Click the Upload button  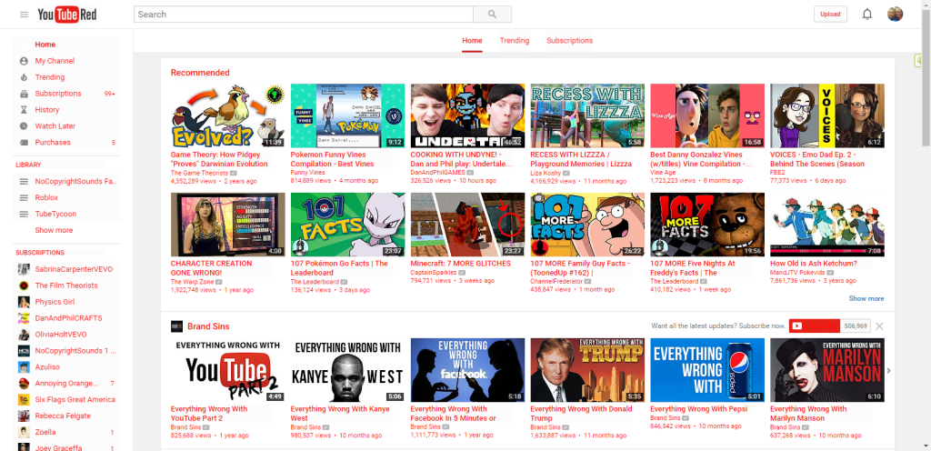[x=830, y=15]
